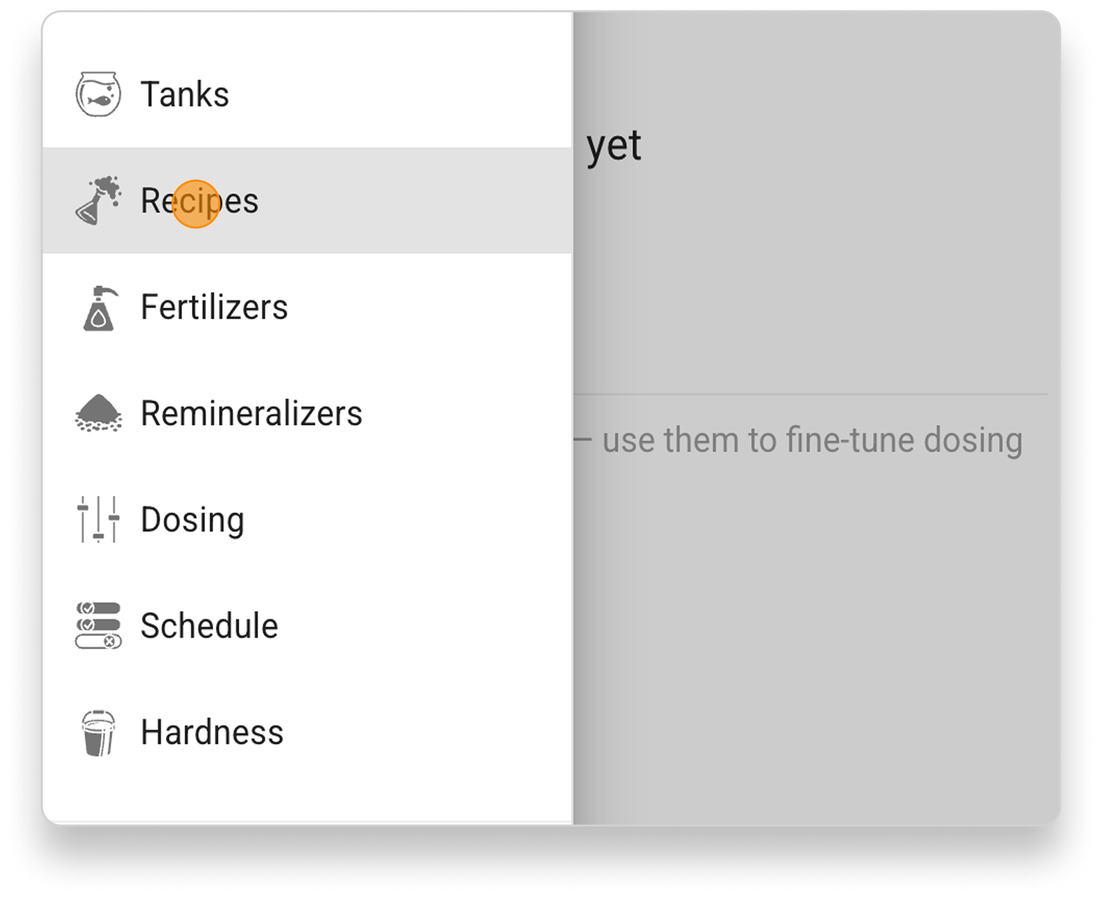1102x898 pixels.
Task: Select the highlighted Recipes label
Action: pos(199,201)
